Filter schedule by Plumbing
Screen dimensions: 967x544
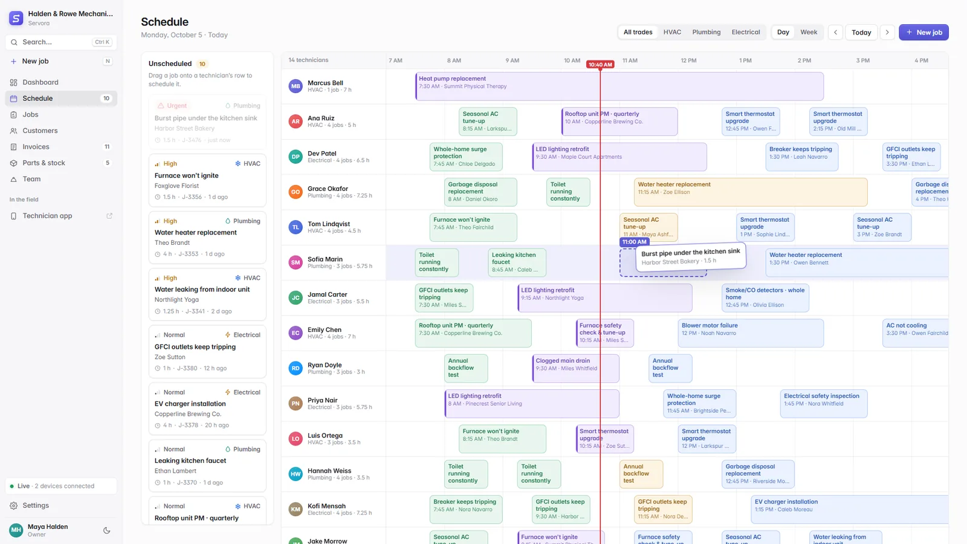[x=707, y=32]
